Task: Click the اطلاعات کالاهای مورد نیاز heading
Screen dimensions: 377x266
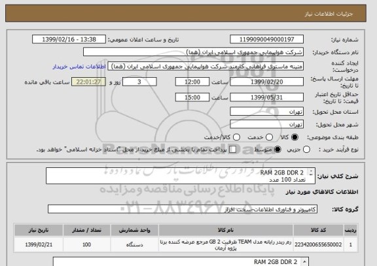Action: click(x=322, y=192)
